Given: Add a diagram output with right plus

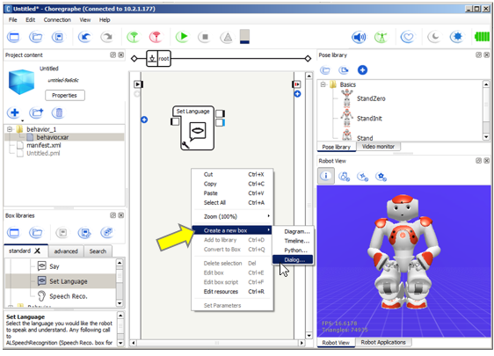Looking at the screenshot, I should 297,94.
